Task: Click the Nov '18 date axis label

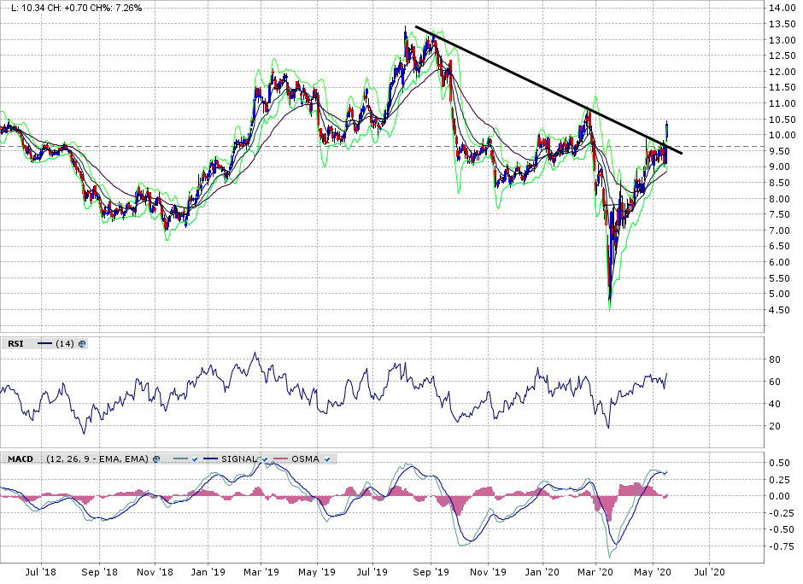Action: click(155, 572)
